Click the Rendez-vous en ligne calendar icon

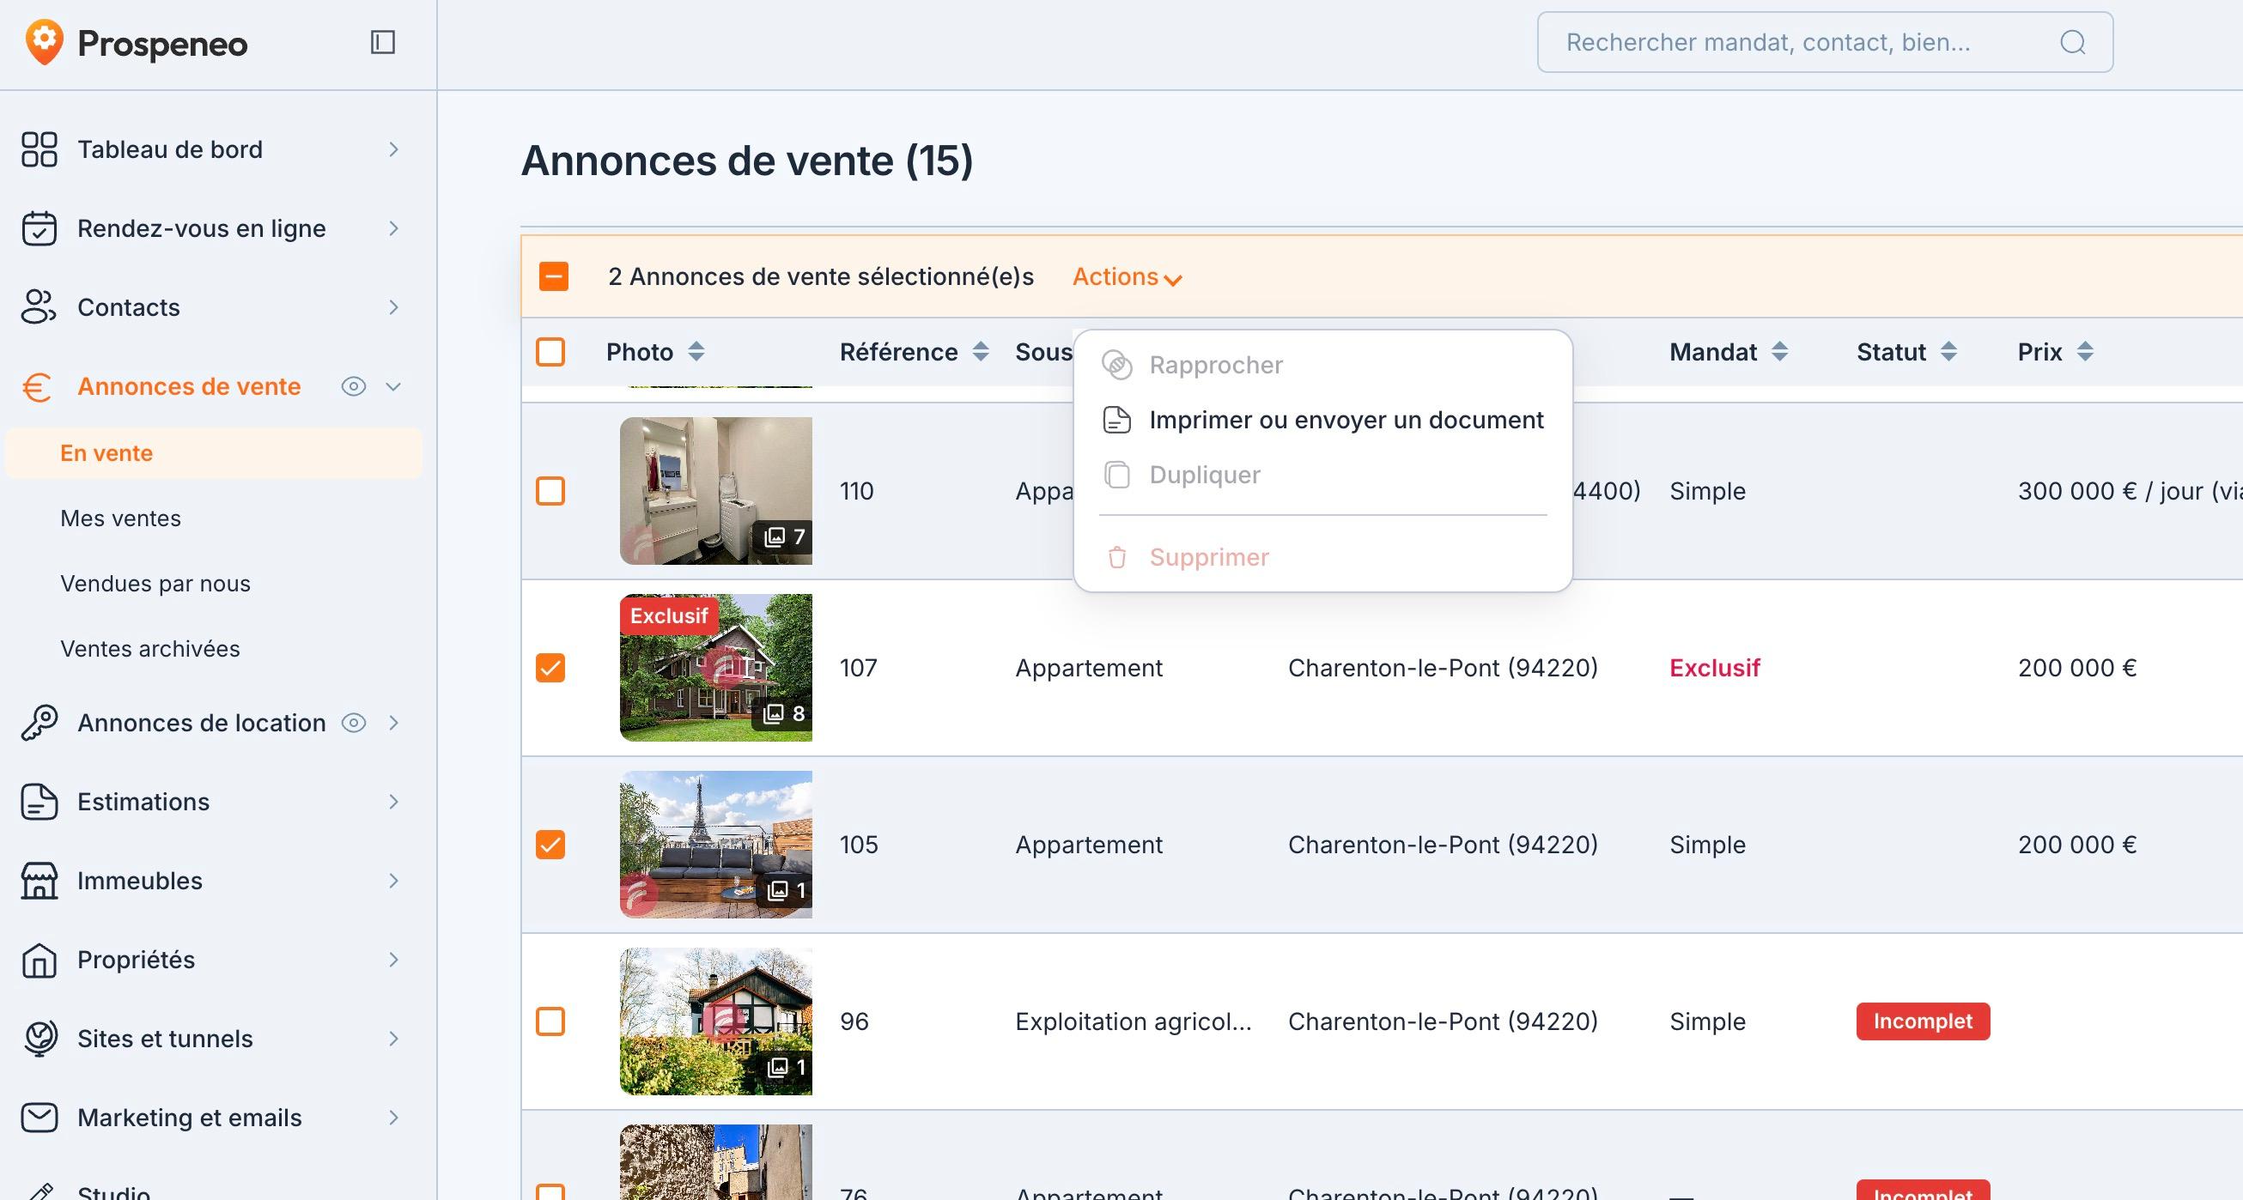pyautogui.click(x=40, y=228)
